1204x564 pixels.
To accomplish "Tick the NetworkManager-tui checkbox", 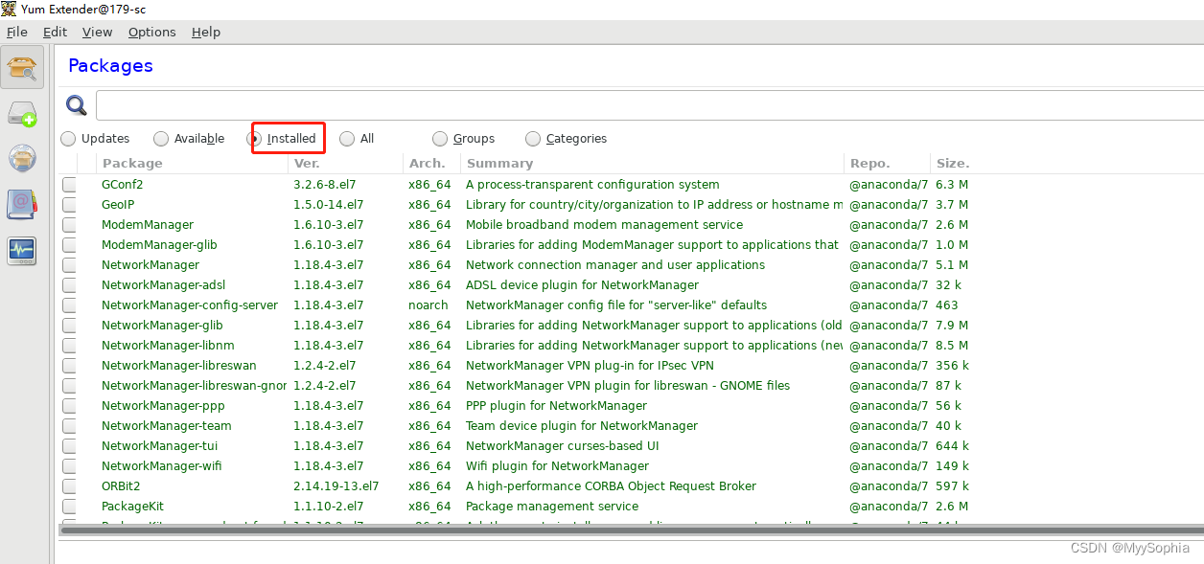I will [x=69, y=446].
